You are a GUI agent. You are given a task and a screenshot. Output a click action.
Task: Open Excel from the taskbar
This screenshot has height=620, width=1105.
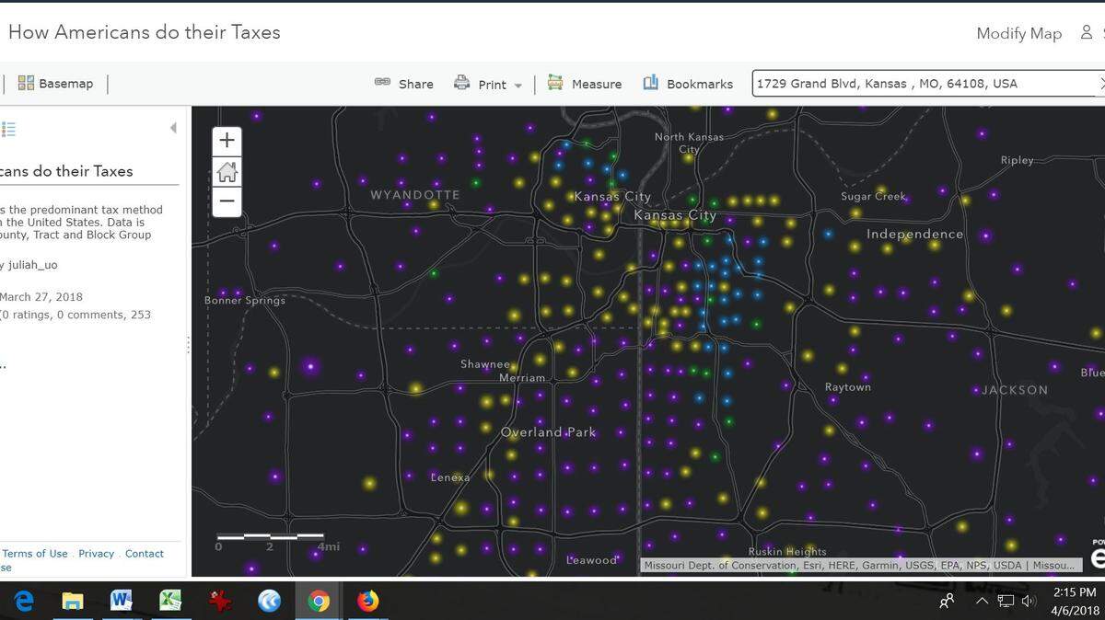pos(170,601)
